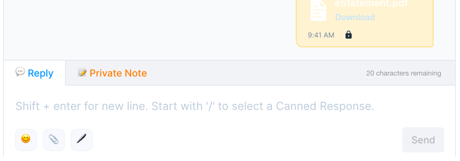Select the eStatement.pdf filename
The height and width of the screenshot is (161, 460).
pos(371,3)
